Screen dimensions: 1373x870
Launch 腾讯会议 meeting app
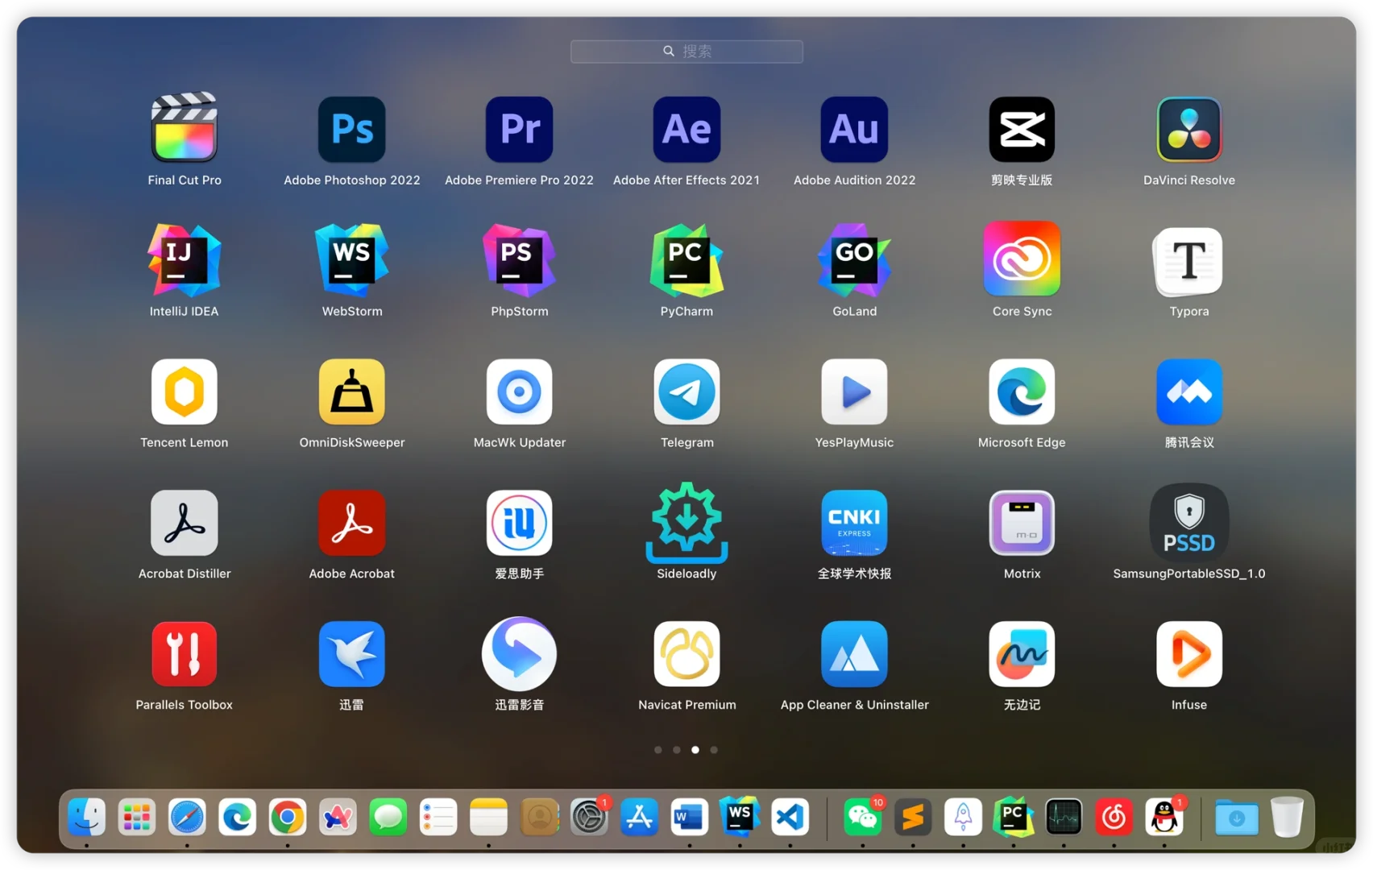click(1189, 391)
